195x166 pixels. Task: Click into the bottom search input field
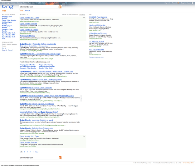tap(39, 158)
